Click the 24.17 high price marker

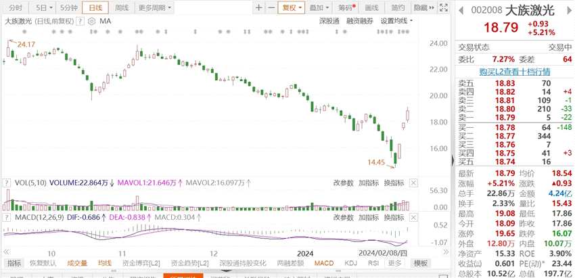tap(26, 45)
